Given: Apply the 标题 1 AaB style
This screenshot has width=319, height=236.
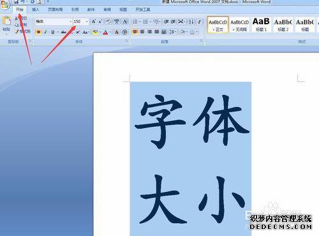Looking at the screenshot, I should [261, 24].
